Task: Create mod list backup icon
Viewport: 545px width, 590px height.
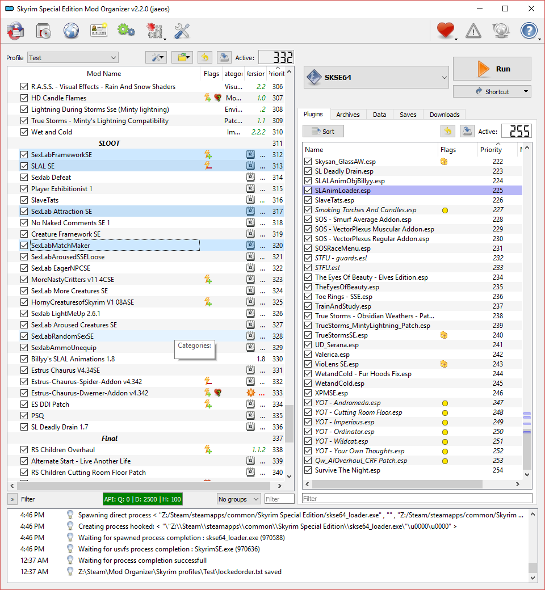Action: [x=224, y=57]
